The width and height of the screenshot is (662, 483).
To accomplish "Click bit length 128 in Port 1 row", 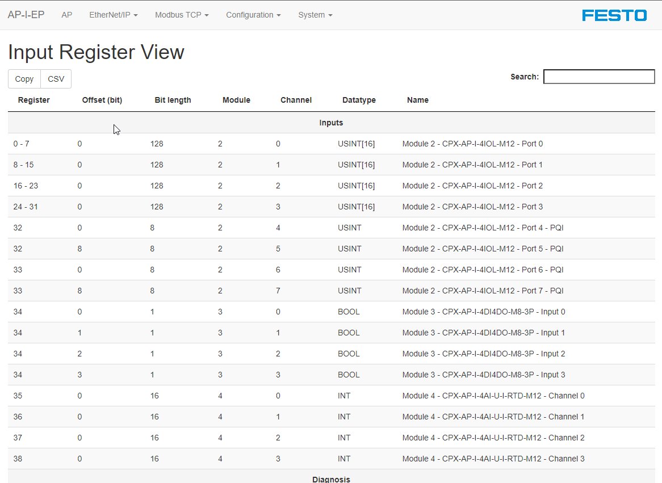I will pyautogui.click(x=157, y=165).
